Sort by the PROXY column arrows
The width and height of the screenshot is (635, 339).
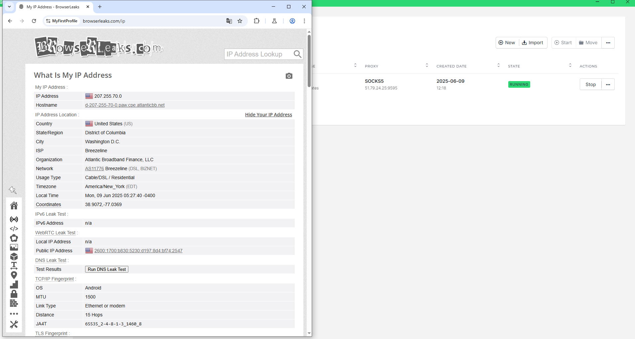coord(427,65)
